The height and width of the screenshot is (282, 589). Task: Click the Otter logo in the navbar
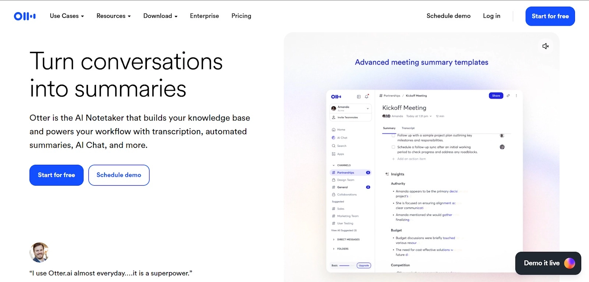coord(25,16)
